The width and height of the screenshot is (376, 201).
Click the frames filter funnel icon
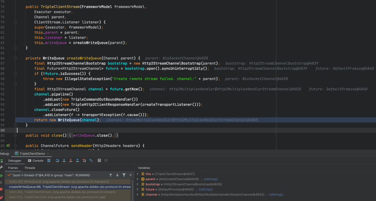pos(124,175)
